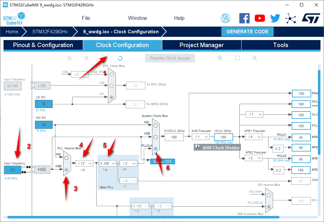Click the undo arrow icon
324x222 pixels.
tap(69, 58)
